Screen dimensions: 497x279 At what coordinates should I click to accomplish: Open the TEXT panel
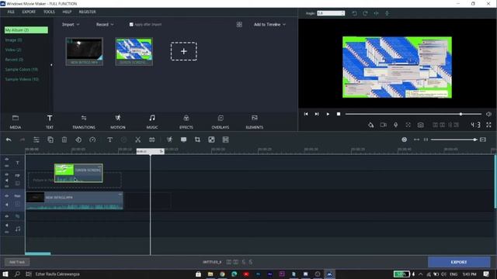[x=50, y=122]
